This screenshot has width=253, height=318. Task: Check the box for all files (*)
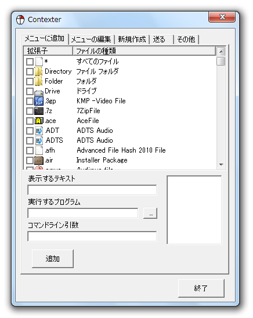[x=30, y=62]
